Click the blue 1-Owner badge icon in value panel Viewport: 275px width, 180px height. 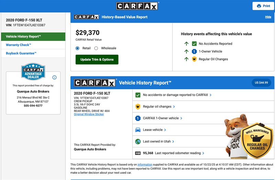click(x=194, y=52)
